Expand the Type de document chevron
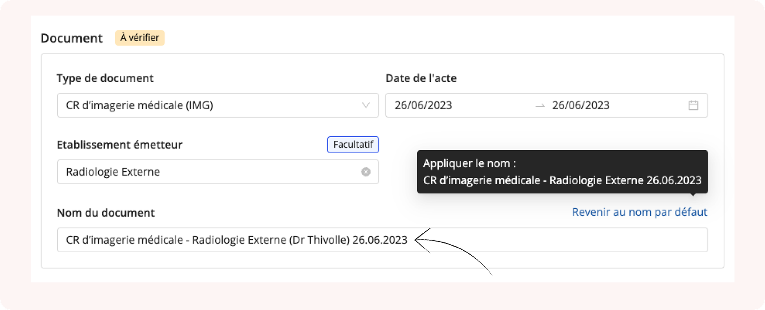 (x=366, y=105)
